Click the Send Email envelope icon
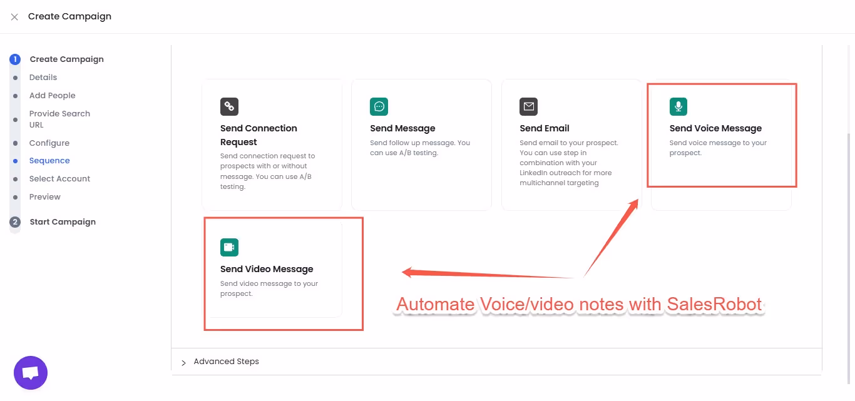This screenshot has width=855, height=401. click(528, 106)
